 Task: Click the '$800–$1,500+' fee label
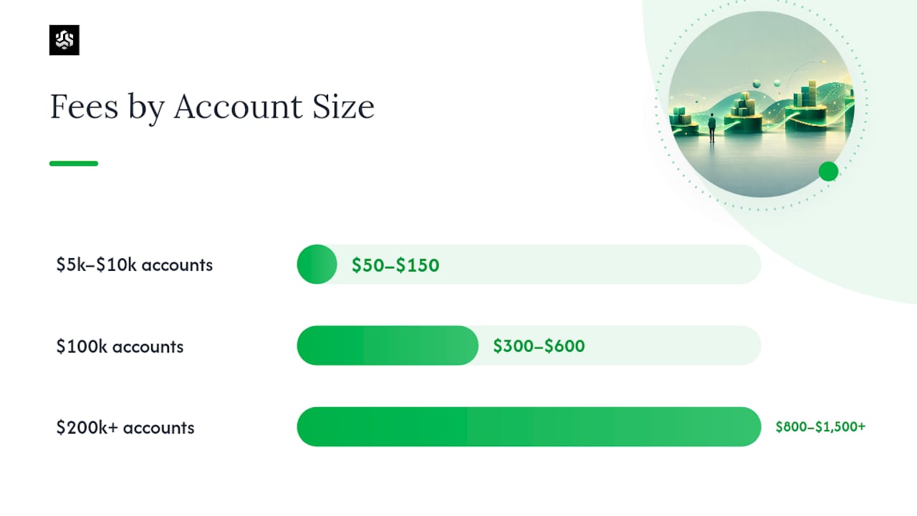click(820, 426)
